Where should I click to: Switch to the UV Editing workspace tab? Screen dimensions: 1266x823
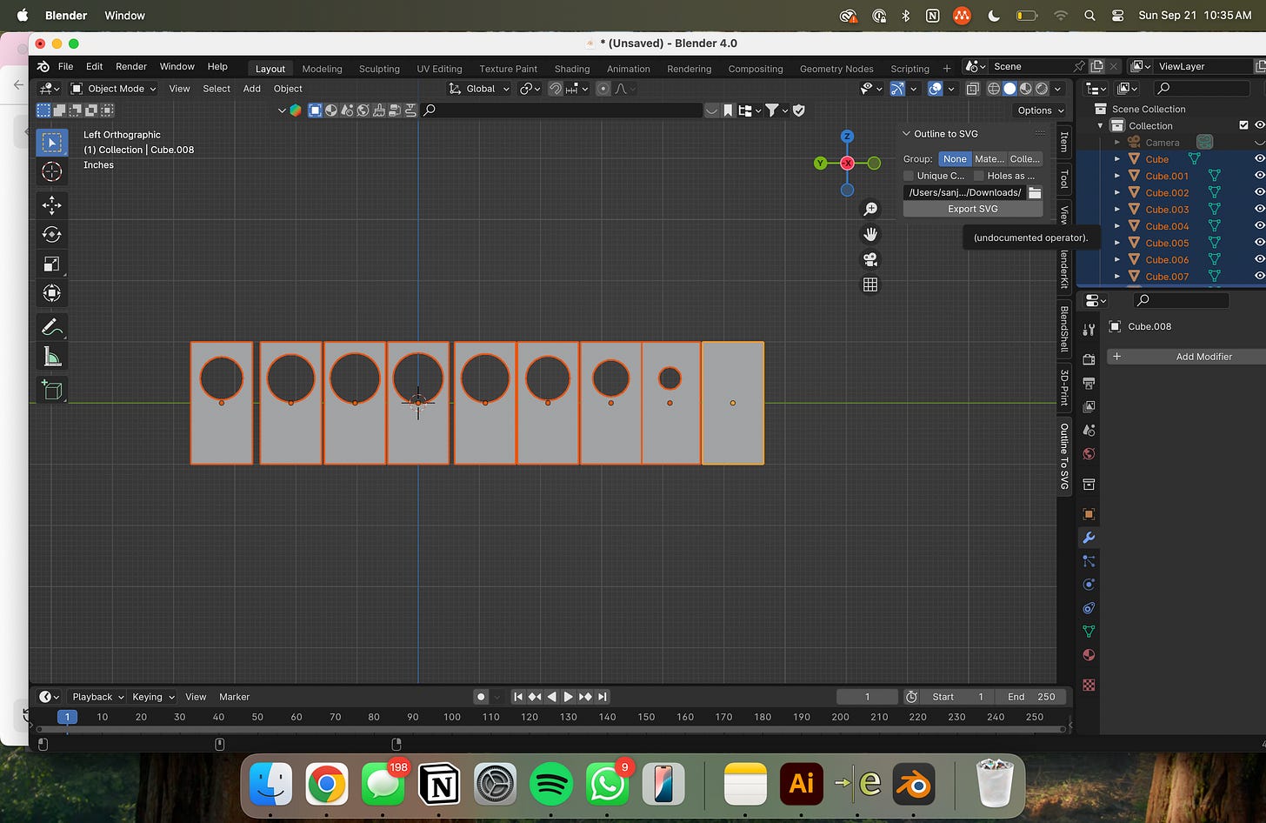(x=439, y=69)
